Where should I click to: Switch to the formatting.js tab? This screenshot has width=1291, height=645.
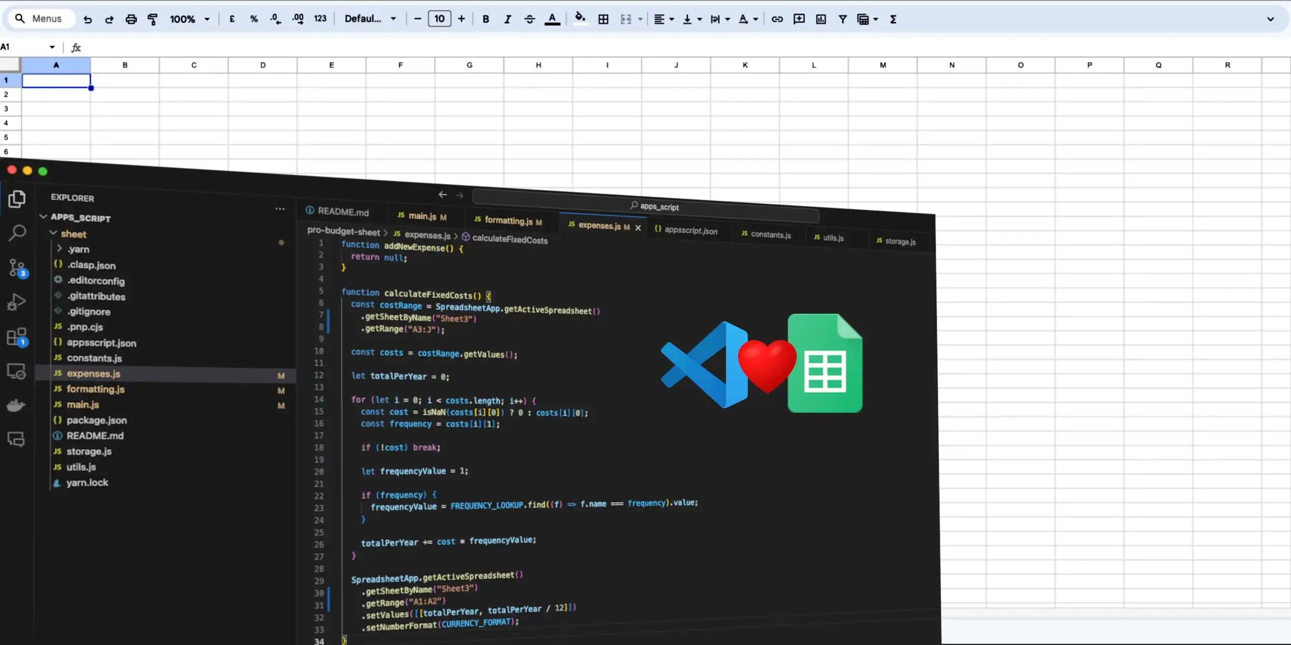[508, 220]
